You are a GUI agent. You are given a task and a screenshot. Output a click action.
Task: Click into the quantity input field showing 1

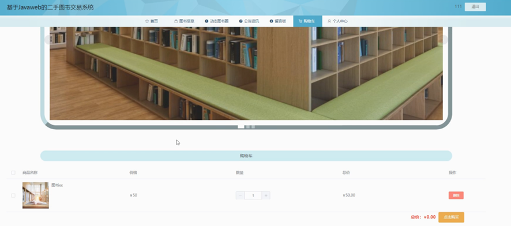253,195
